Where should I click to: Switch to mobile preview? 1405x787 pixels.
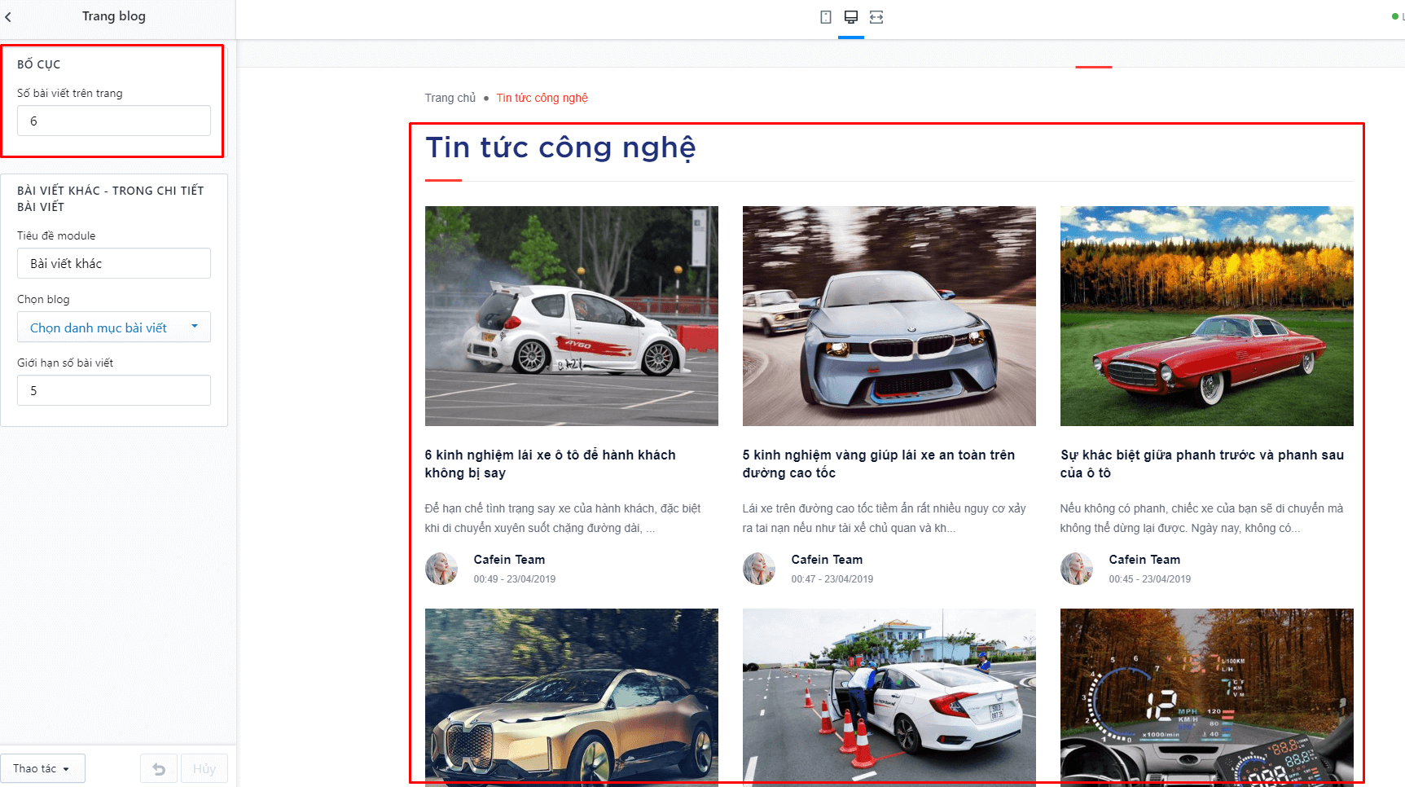pos(826,17)
